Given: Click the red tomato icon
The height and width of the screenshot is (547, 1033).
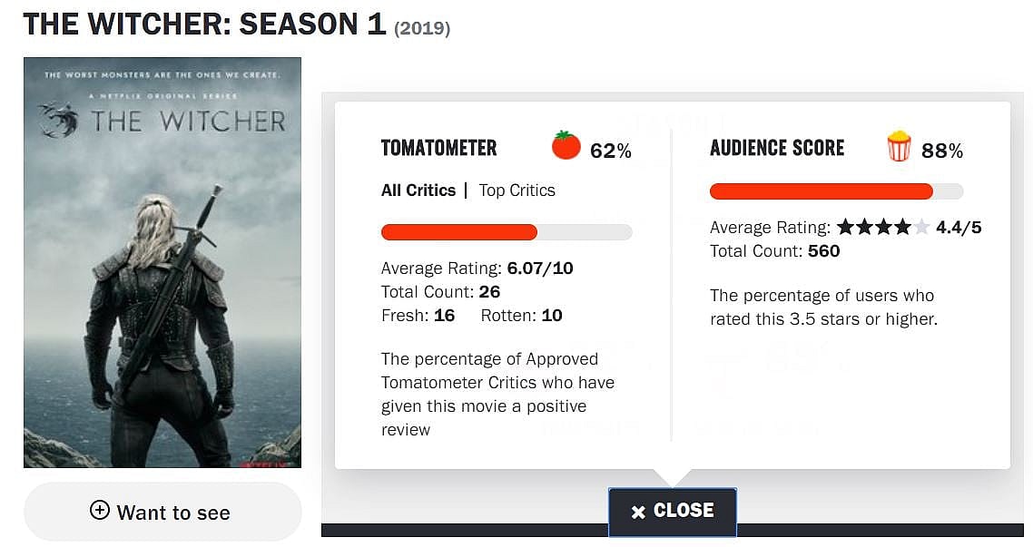Looking at the screenshot, I should 566,145.
